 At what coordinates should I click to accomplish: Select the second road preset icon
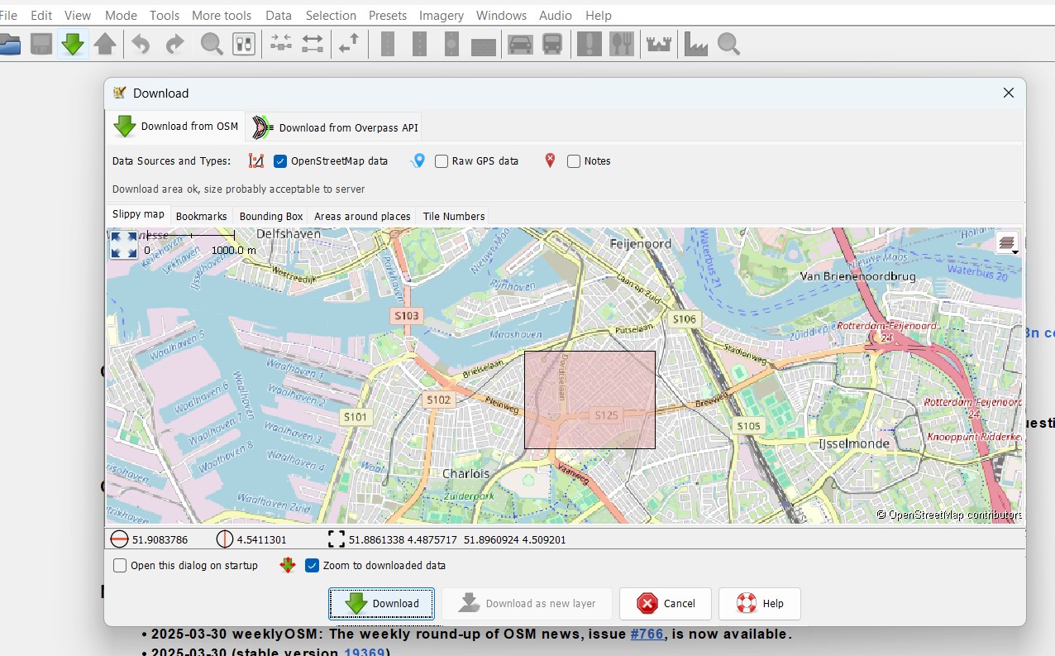419,44
